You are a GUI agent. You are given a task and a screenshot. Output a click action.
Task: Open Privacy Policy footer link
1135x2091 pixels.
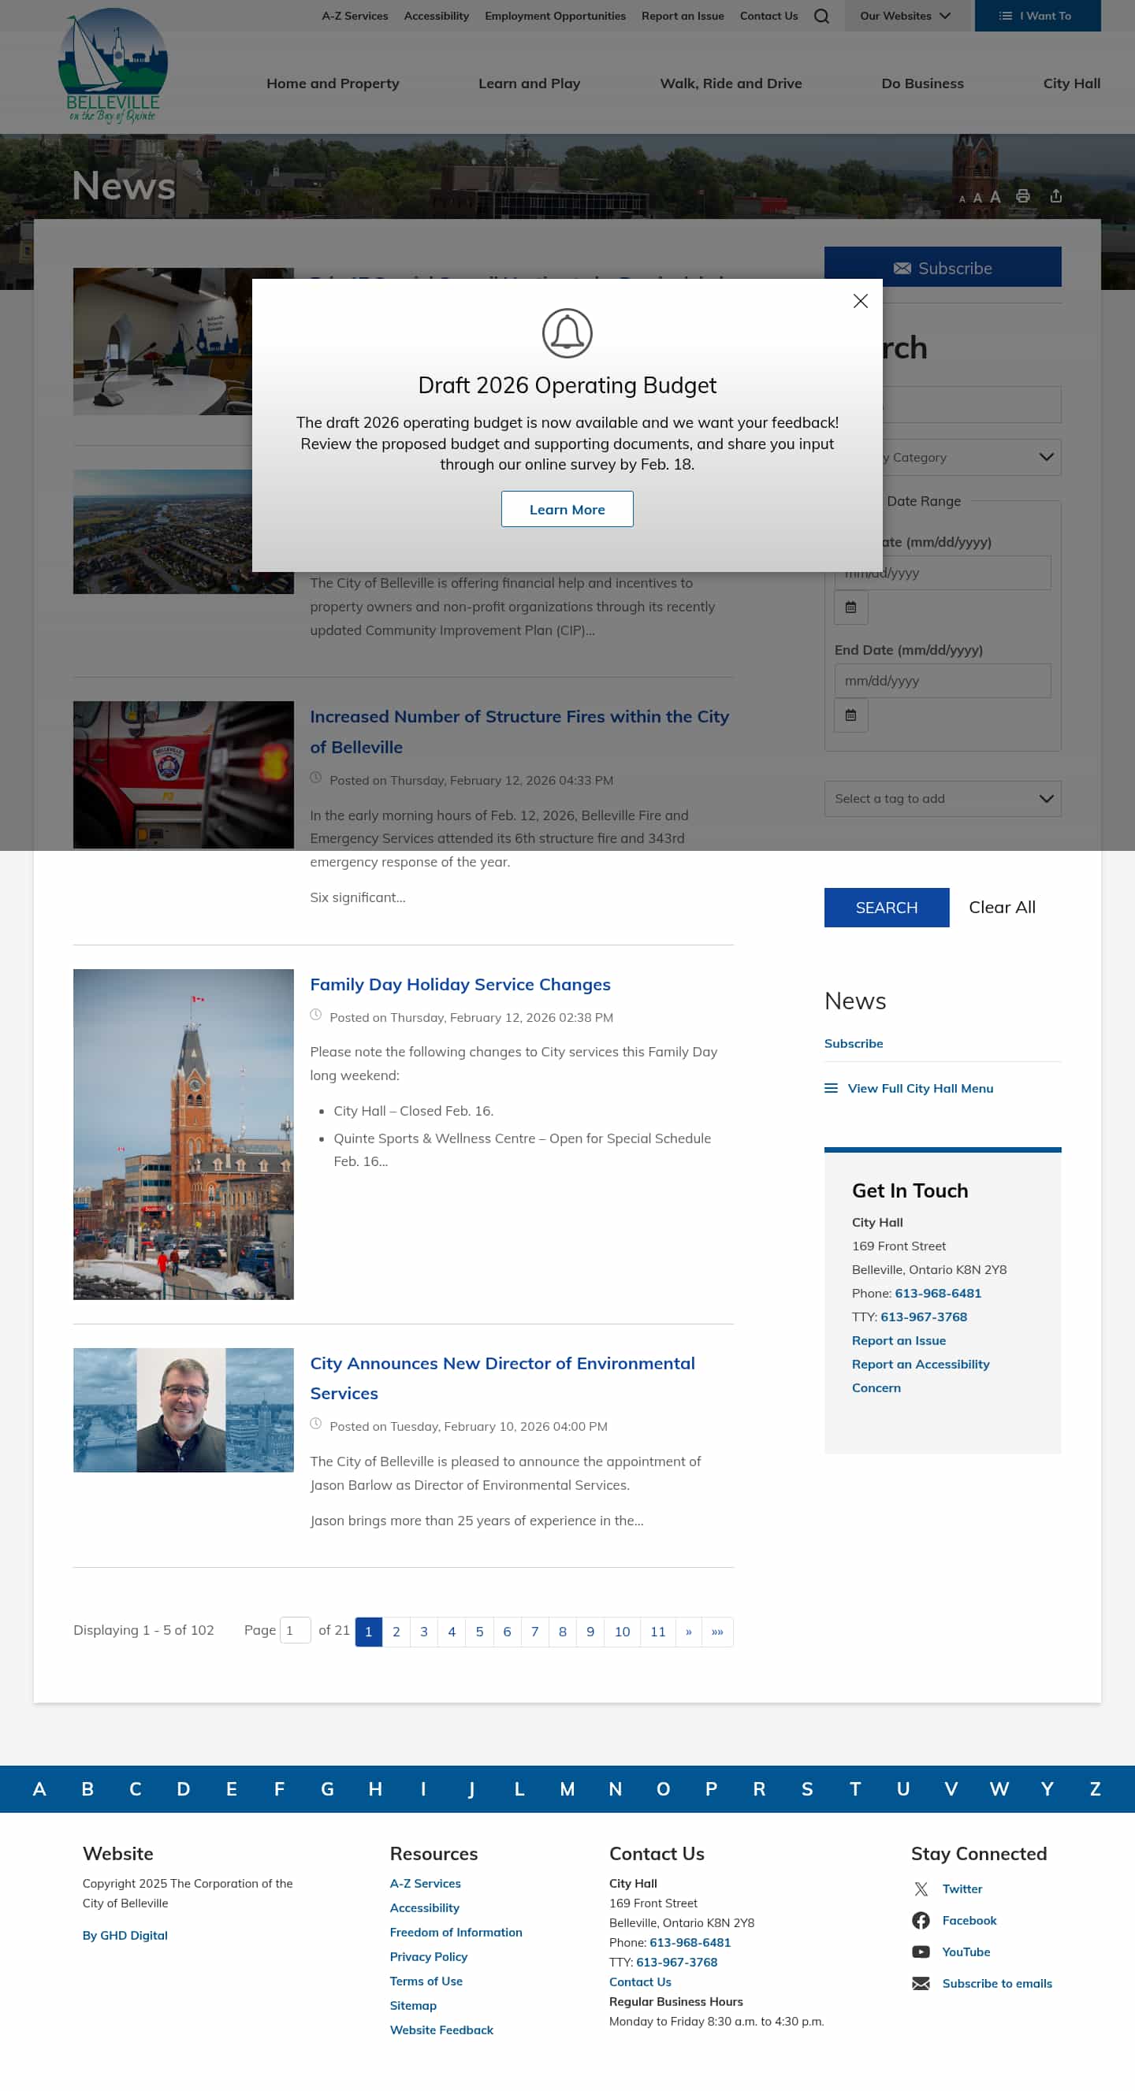pos(429,1957)
